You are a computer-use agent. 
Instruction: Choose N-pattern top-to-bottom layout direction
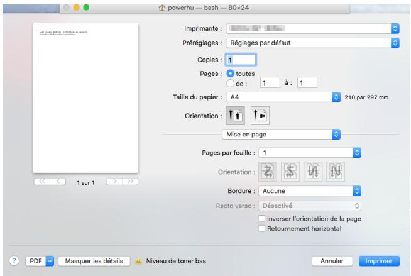pos(336,172)
